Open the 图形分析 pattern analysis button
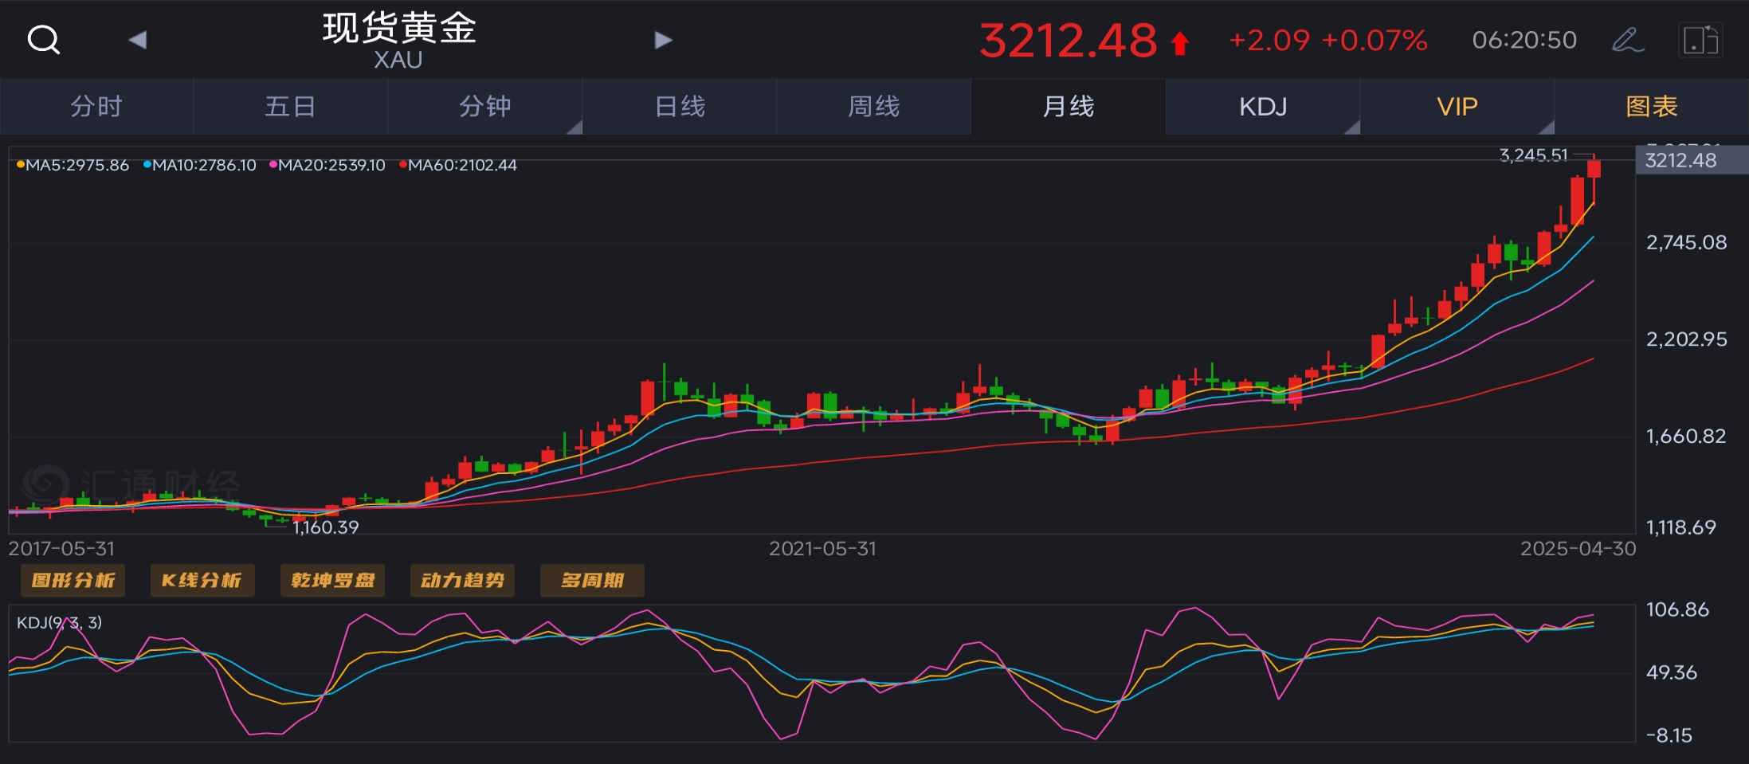 pos(73,580)
